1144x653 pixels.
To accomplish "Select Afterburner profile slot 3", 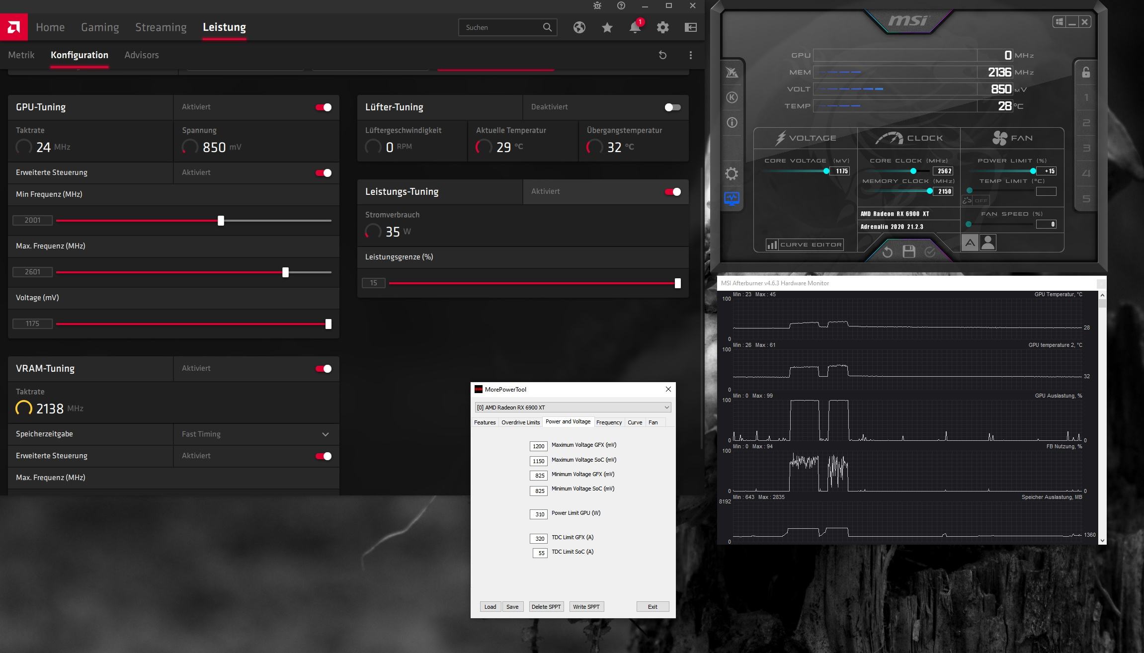I will click(x=1086, y=148).
